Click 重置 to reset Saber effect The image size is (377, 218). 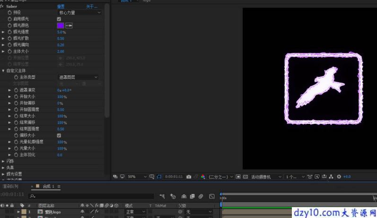61,7
